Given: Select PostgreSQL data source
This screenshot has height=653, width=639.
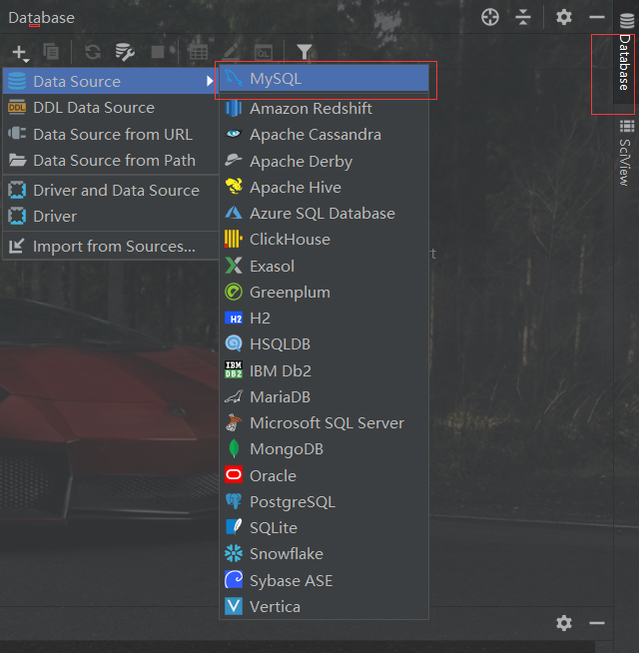Looking at the screenshot, I should tap(323, 502).
